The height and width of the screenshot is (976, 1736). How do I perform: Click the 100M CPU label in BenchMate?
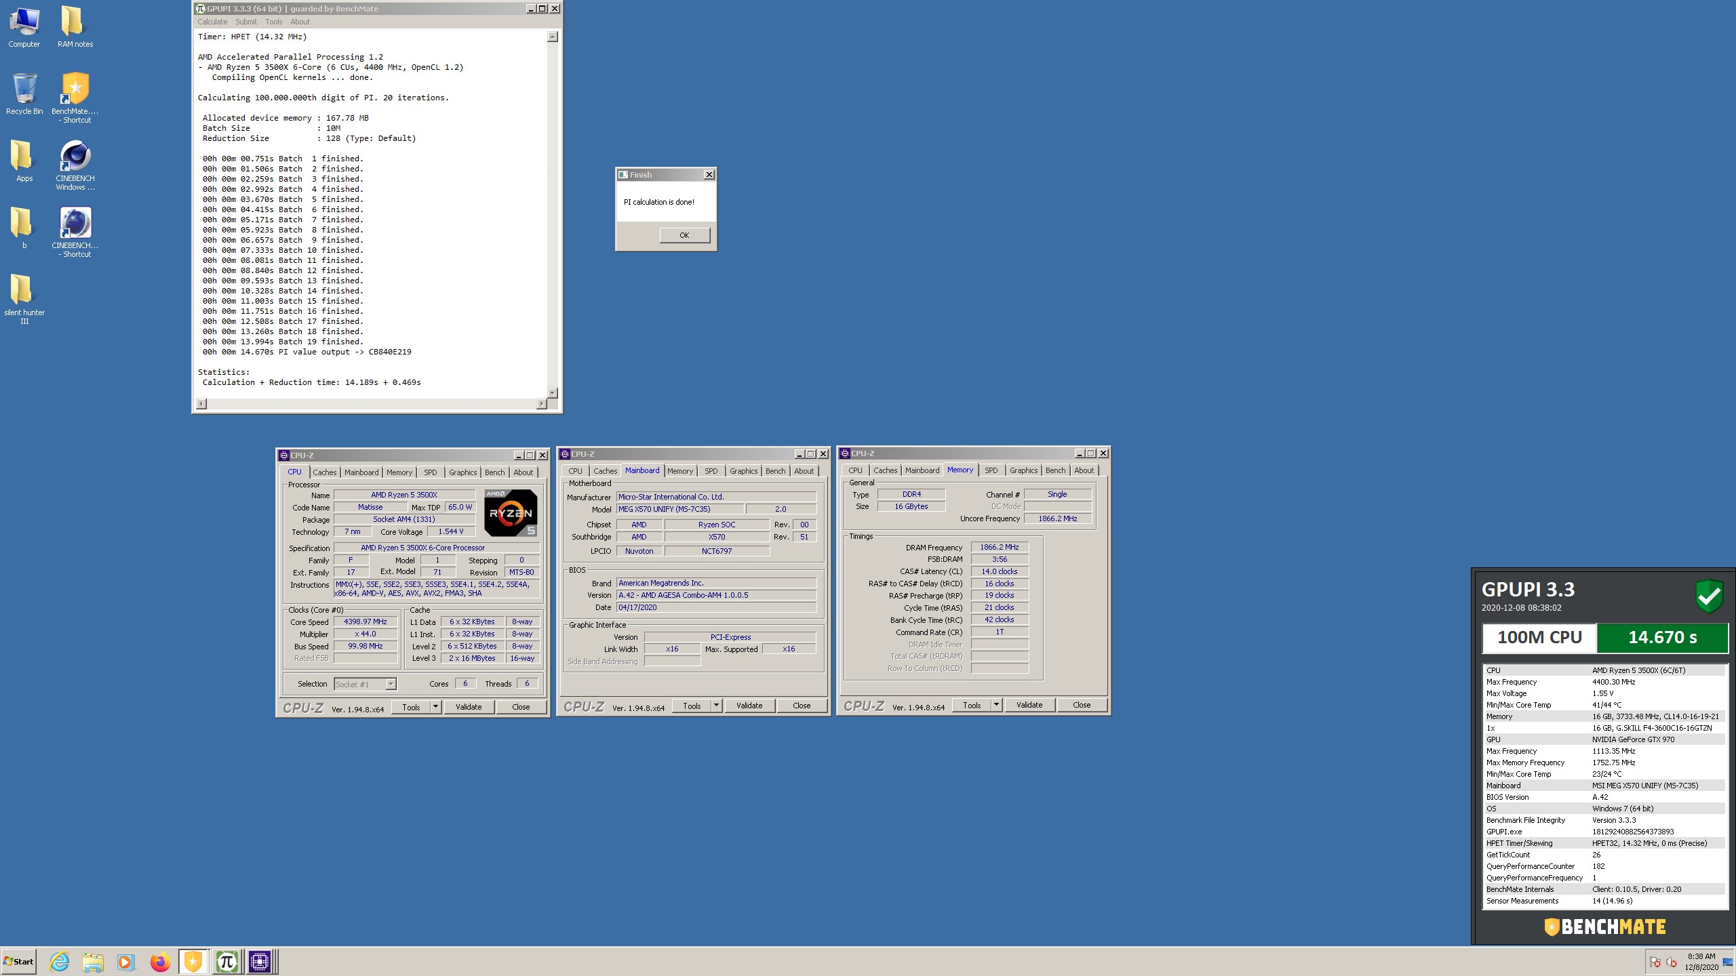click(1539, 637)
